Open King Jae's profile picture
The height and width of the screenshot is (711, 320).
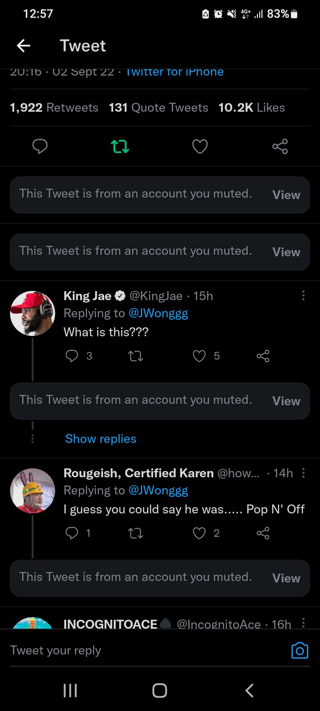pyautogui.click(x=33, y=313)
